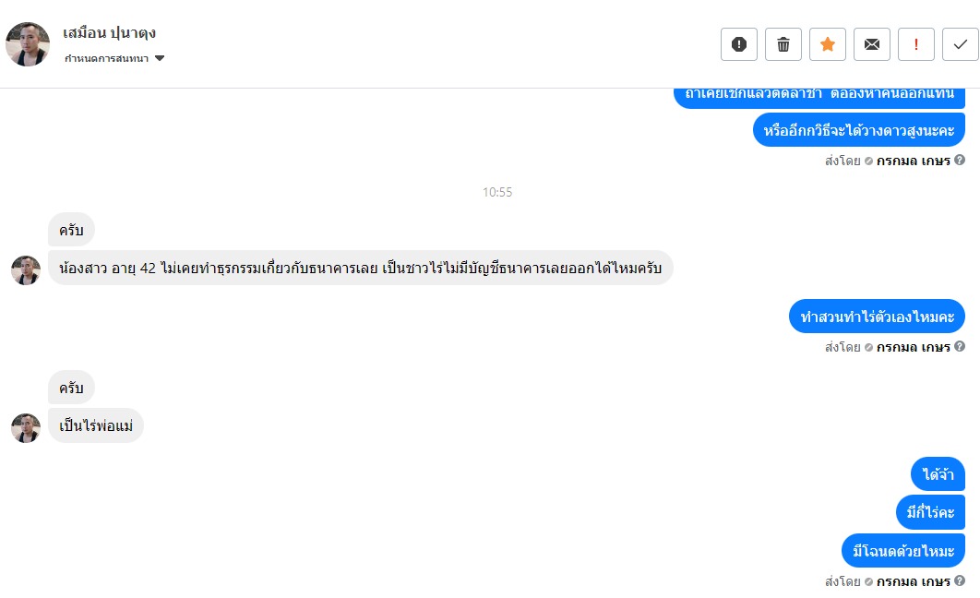
Task: Delete the conversation with the trash icon
Action: coord(783,44)
